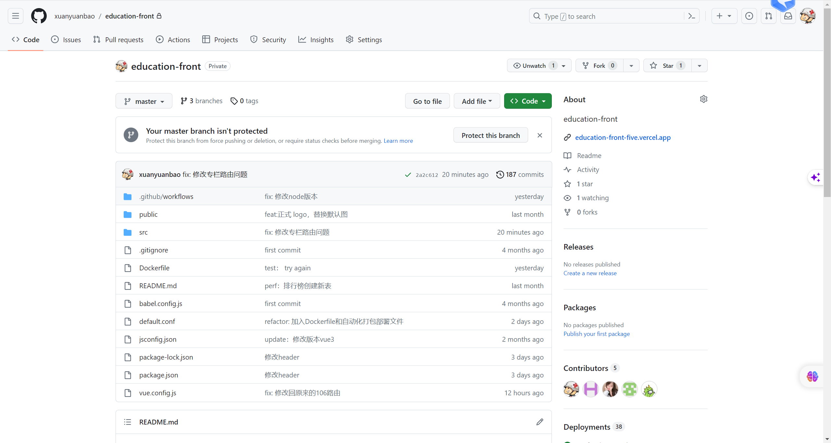831x443 pixels.
Task: Open the command palette icon in search bar
Action: pyautogui.click(x=691, y=16)
